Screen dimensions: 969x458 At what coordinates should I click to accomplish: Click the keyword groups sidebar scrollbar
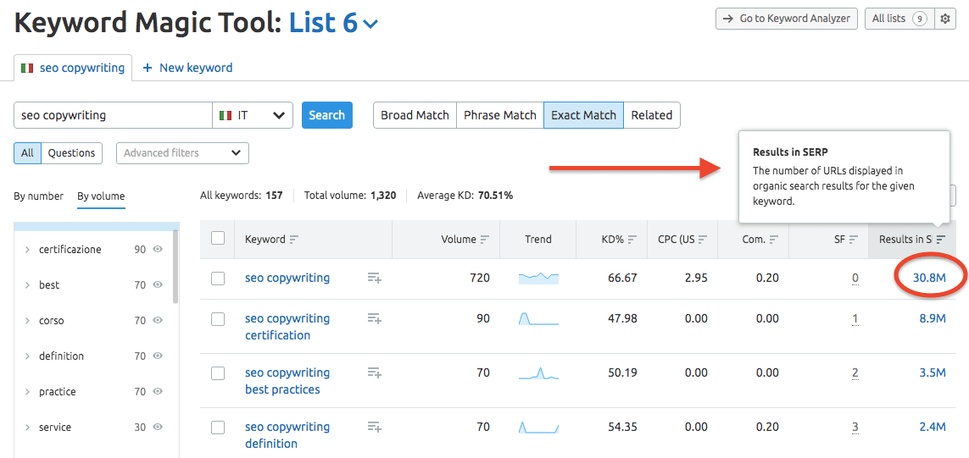coord(176,266)
